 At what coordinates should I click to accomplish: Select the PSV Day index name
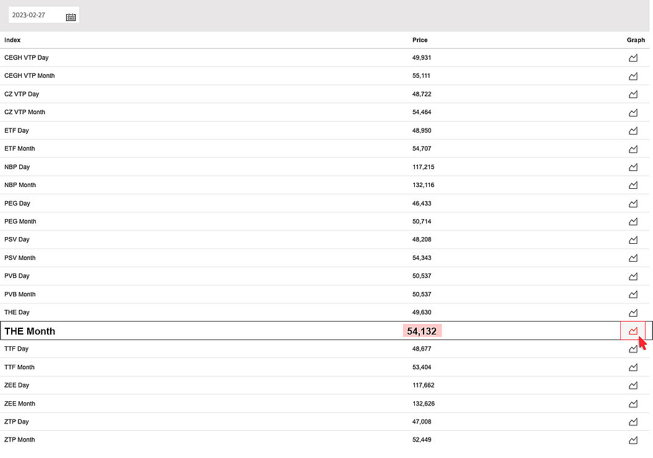coord(17,239)
